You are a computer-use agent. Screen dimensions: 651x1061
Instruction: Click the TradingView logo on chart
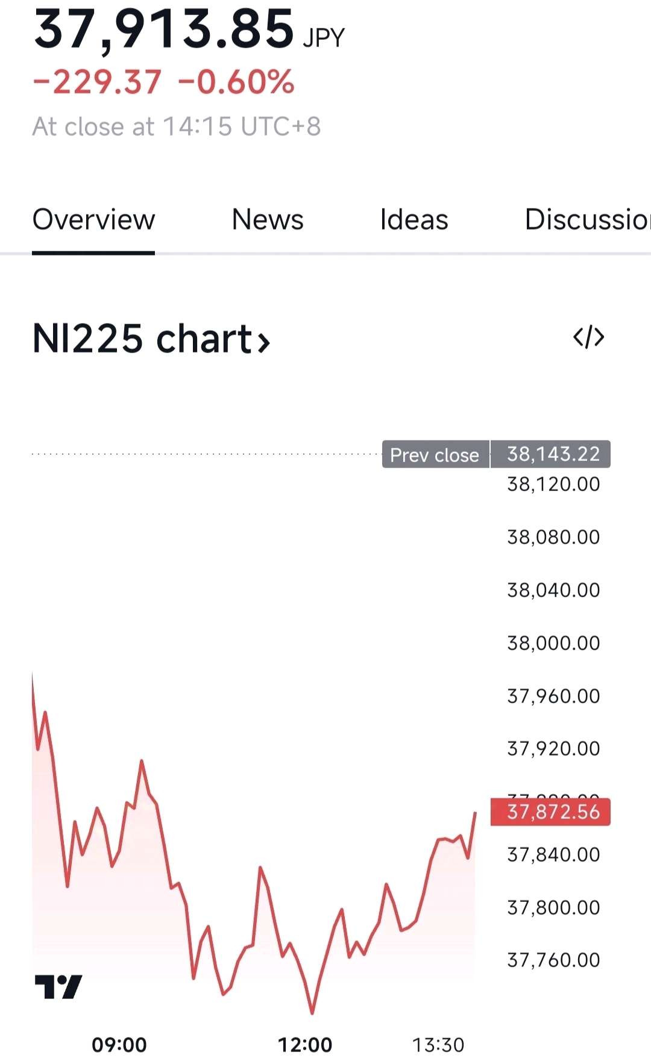(58, 987)
